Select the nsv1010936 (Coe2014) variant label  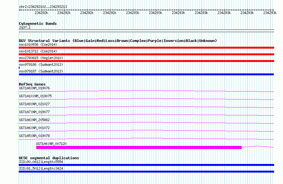point(38,44)
